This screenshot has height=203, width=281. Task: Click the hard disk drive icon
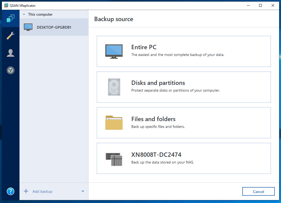coord(114,87)
